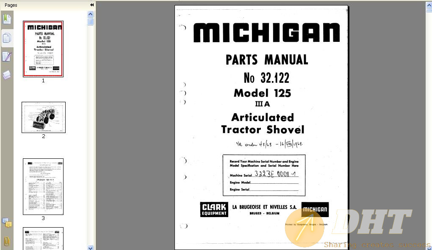Click the small Michigan logo box at page bottom
The image size is (432, 250).
click(x=315, y=209)
